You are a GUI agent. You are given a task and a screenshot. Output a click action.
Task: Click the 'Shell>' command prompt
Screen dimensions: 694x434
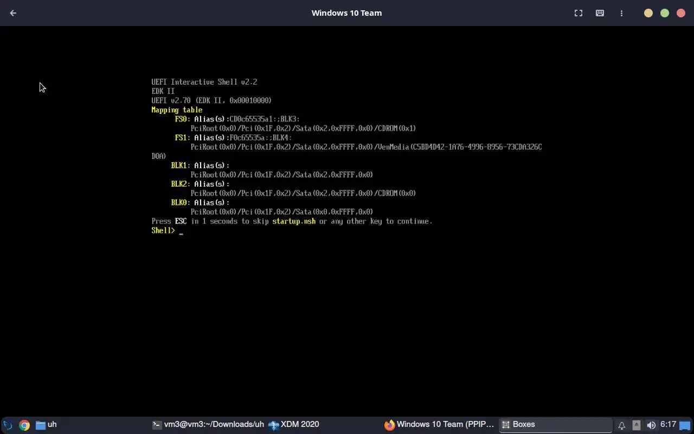163,231
